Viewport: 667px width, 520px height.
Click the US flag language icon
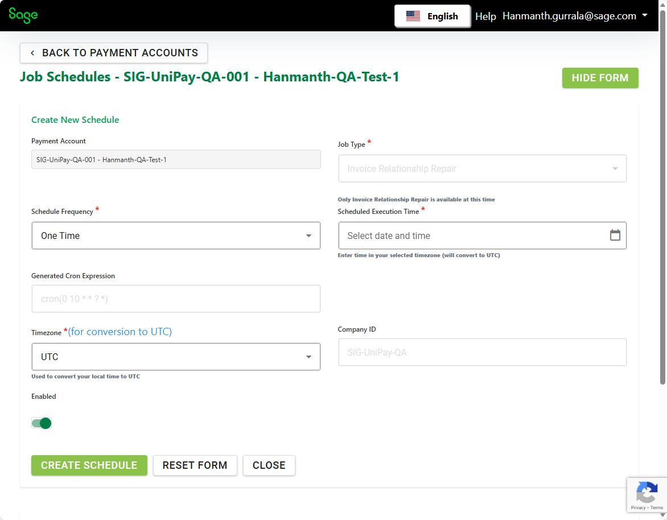(x=413, y=16)
